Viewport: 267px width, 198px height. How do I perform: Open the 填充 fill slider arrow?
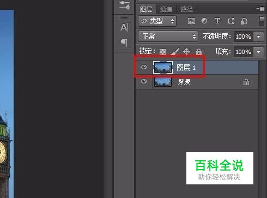click(x=259, y=52)
